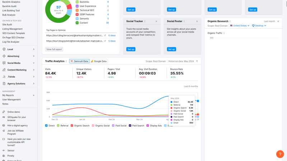Toggle the Paid Search legend checkbox

pos(130,126)
